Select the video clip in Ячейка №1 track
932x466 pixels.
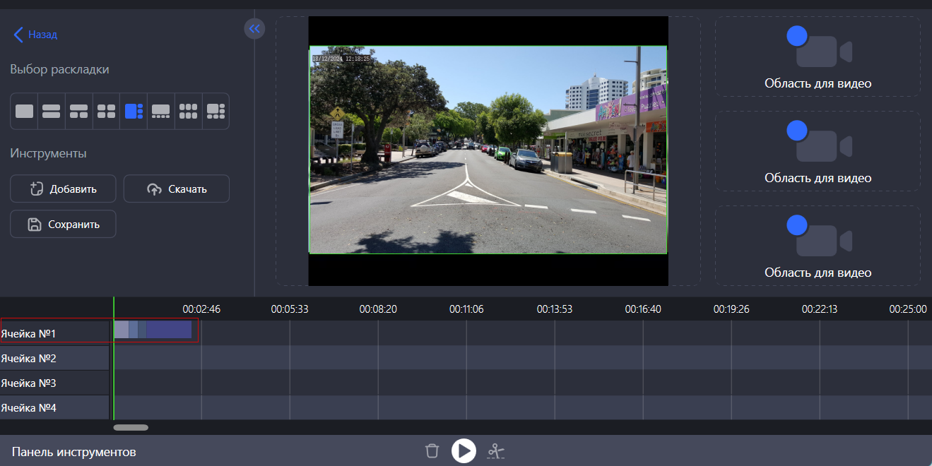click(154, 330)
